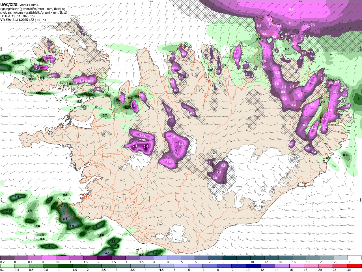Screen dimensions: 362x272
Task: Click the 'VT: Fös. 21.11.2025 18Z (+51 h)' line
Action: 23,20
